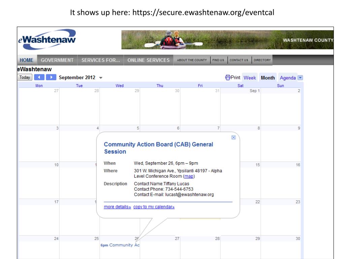Click the Wed column header

120,85
